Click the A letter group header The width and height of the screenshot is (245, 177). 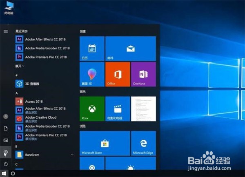(x=17, y=93)
